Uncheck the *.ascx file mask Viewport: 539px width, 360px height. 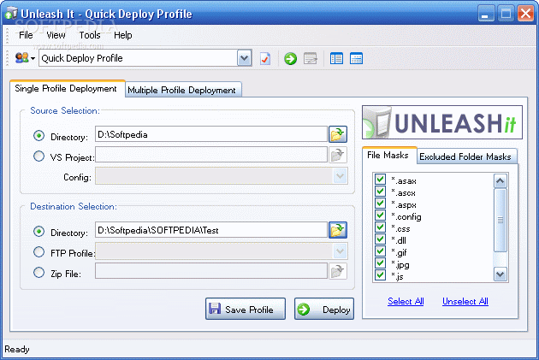click(x=380, y=192)
